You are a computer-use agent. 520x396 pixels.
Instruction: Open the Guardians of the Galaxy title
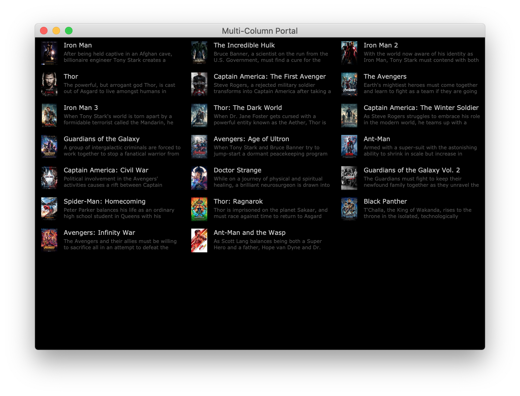[x=102, y=139]
